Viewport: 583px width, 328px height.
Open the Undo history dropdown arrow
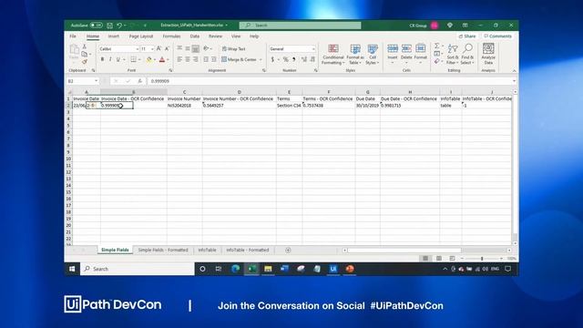(x=125, y=26)
